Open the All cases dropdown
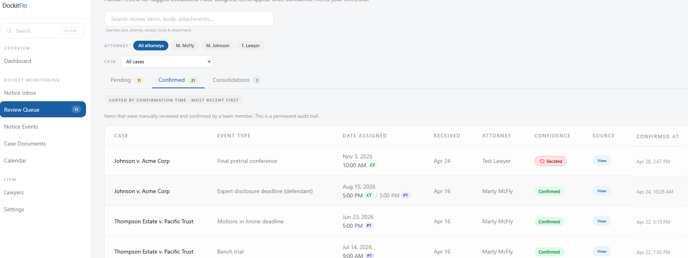Screen dimensions: 688x258 click(x=167, y=61)
